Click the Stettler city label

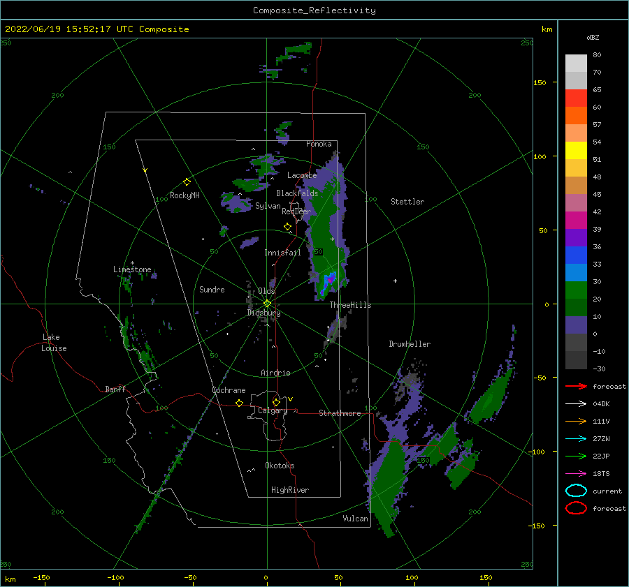[407, 202]
